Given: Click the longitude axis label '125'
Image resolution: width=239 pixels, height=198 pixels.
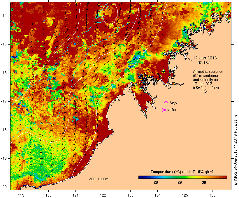Looking at the screenshot, I should point(185,195).
